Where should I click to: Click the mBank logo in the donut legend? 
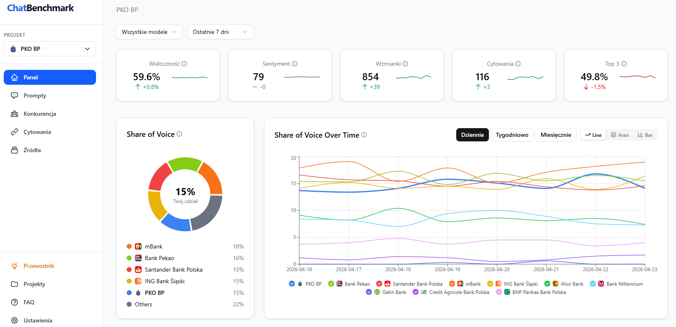pos(138,246)
